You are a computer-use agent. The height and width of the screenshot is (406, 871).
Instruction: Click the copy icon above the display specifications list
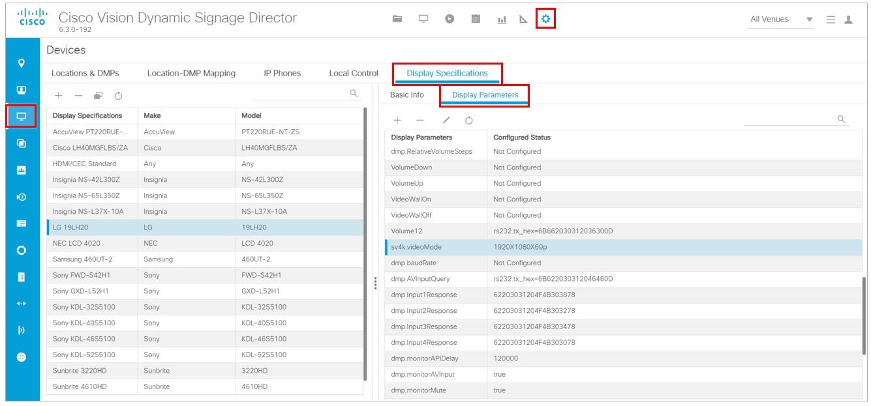(98, 96)
